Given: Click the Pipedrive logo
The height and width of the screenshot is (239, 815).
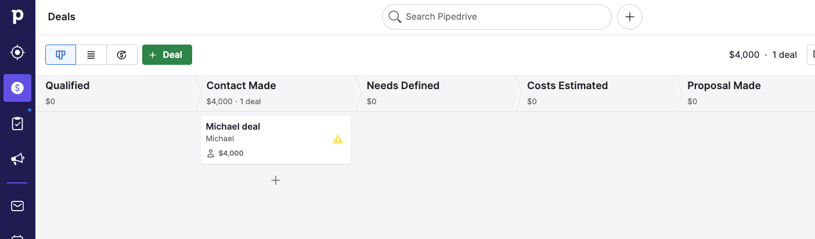Looking at the screenshot, I should click(17, 16).
